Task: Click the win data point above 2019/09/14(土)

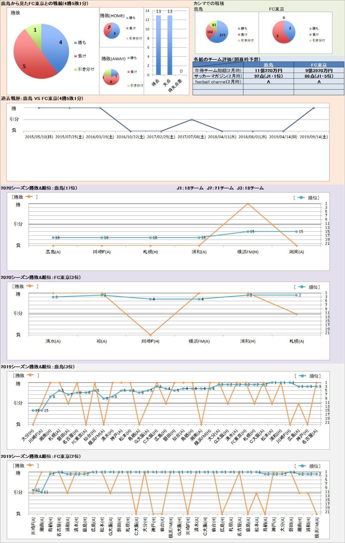Action: (x=314, y=108)
